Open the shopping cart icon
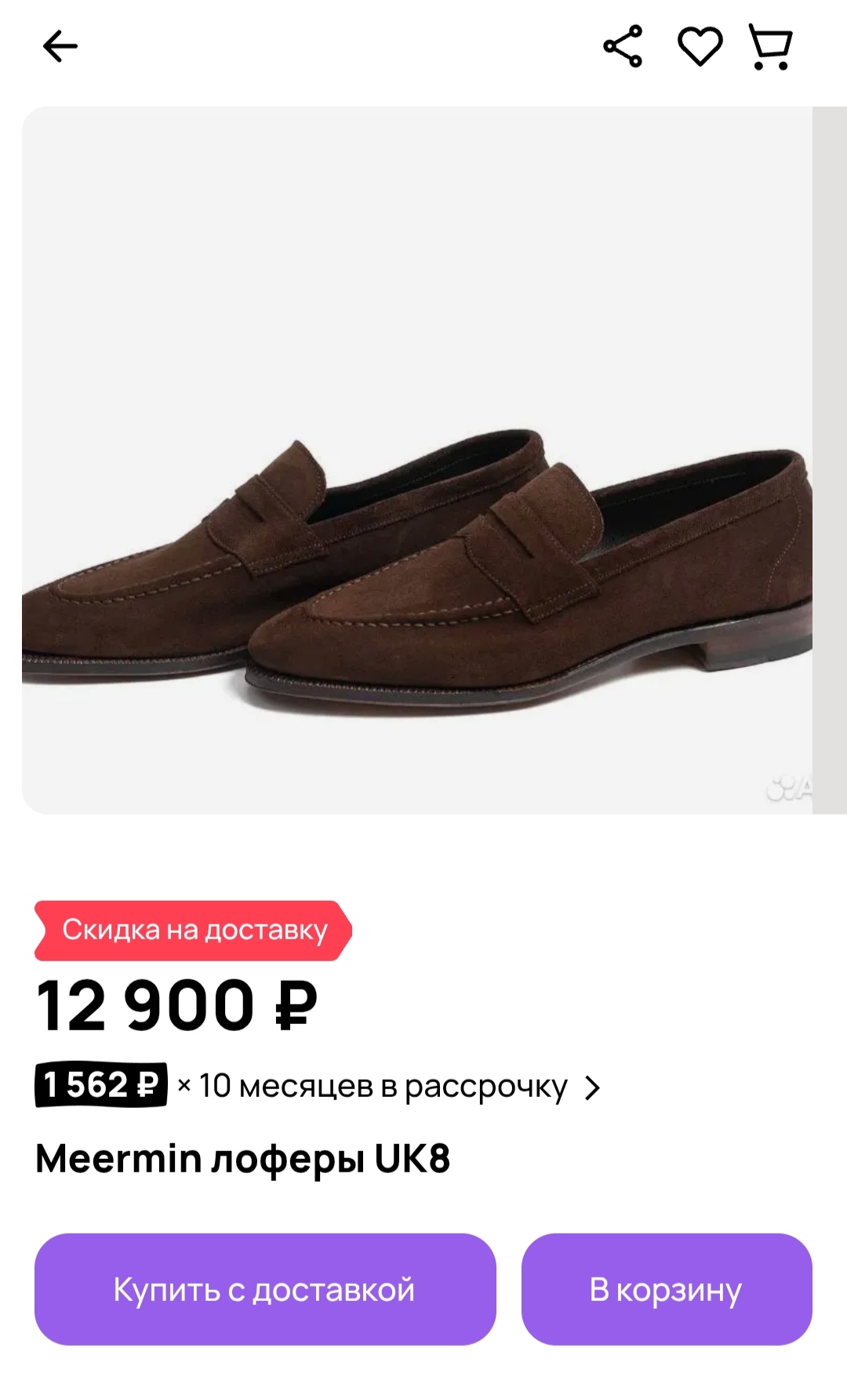This screenshot has width=847, height=1381. 771,46
